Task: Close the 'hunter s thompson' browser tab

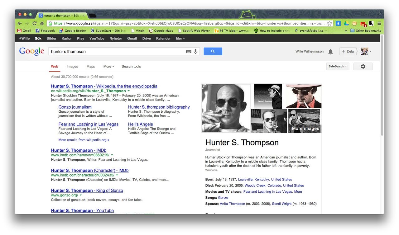Action: pos(84,15)
